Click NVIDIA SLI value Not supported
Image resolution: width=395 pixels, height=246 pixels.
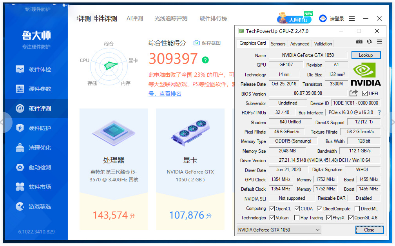[292, 198]
